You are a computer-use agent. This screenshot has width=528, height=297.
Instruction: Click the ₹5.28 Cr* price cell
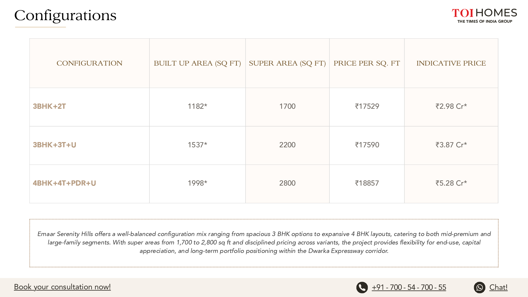point(451,183)
